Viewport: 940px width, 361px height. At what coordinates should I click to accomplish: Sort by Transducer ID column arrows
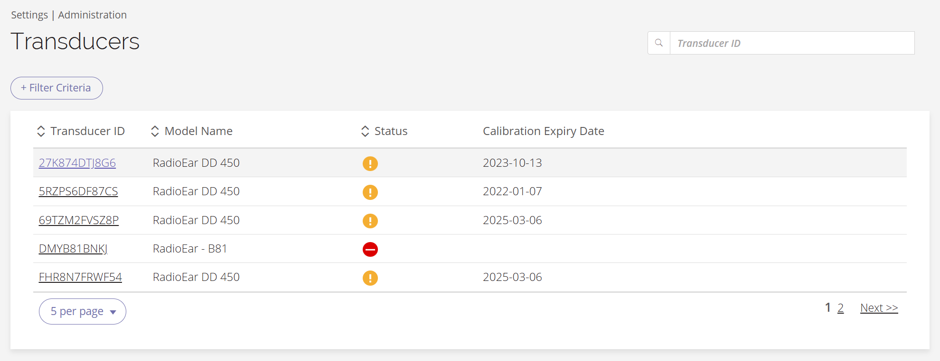point(41,131)
